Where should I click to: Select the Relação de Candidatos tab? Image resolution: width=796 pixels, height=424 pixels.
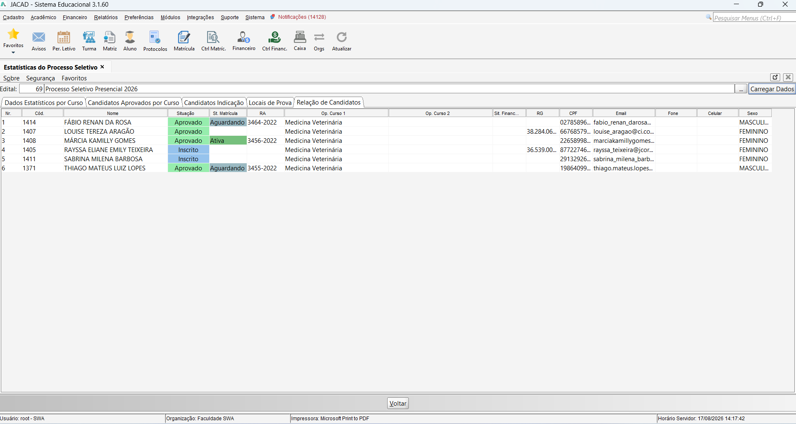click(329, 102)
